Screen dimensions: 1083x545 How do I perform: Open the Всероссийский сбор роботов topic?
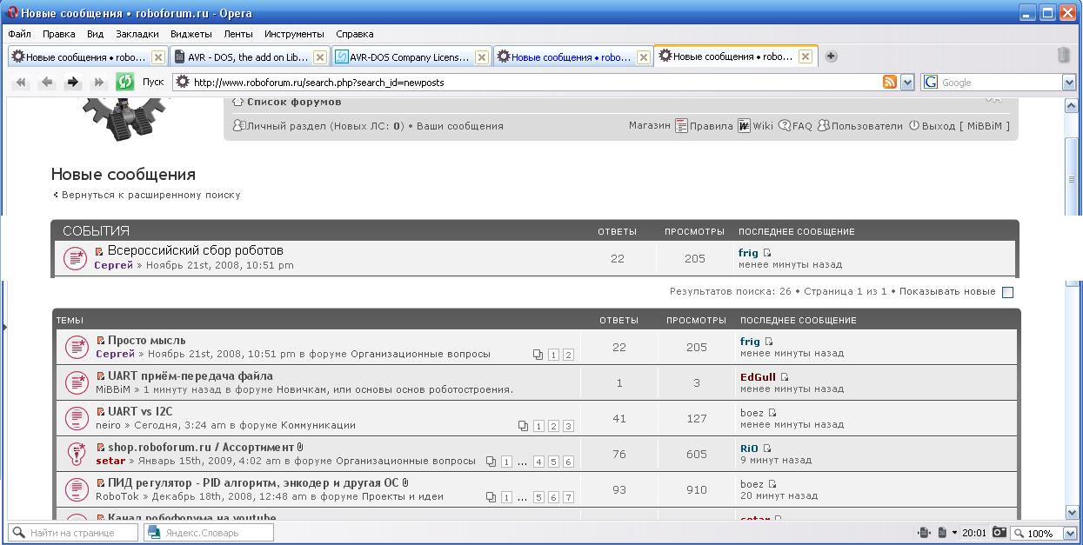click(195, 250)
